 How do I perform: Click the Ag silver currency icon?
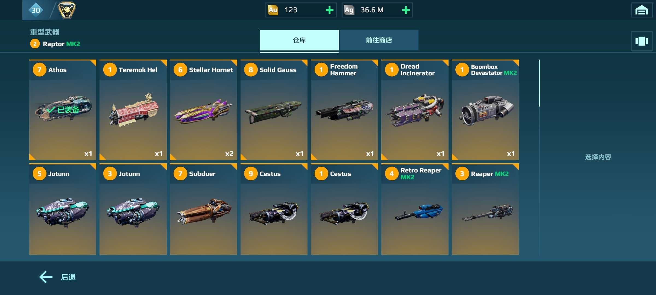point(349,10)
